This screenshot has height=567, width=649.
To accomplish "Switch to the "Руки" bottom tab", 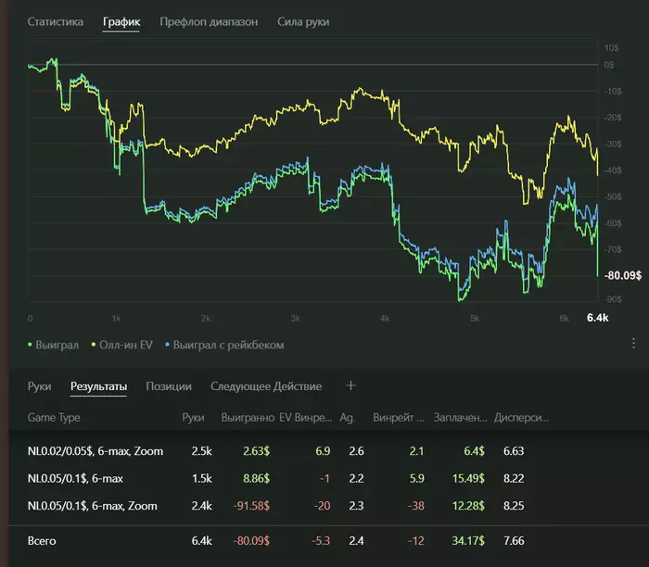I will pyautogui.click(x=39, y=386).
